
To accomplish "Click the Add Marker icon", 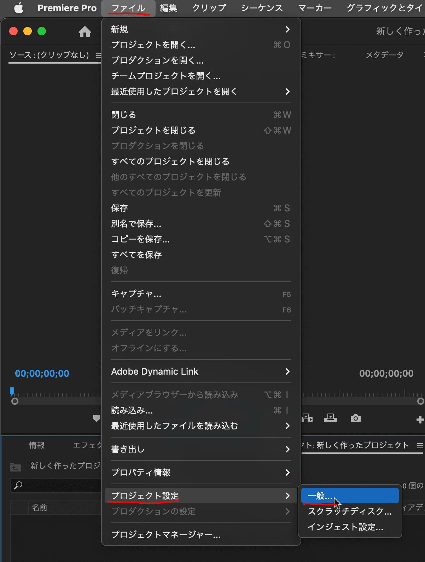I will pyautogui.click(x=96, y=418).
